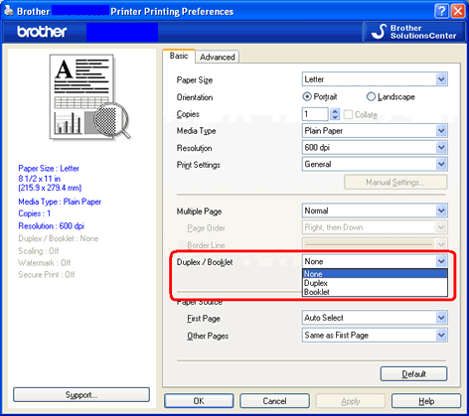Click 'Paper Size : Letter' summary text

tap(49, 168)
